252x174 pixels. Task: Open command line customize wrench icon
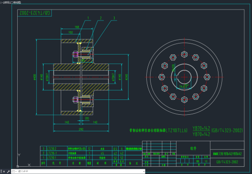click(8, 172)
